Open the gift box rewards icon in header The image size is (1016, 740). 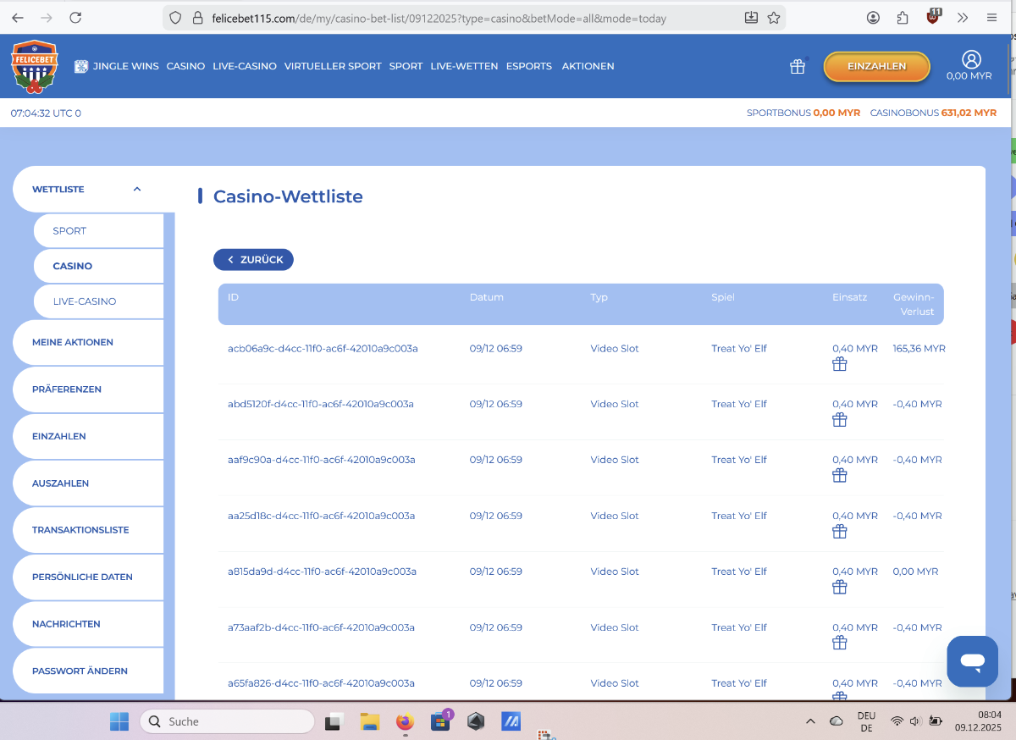coord(798,67)
